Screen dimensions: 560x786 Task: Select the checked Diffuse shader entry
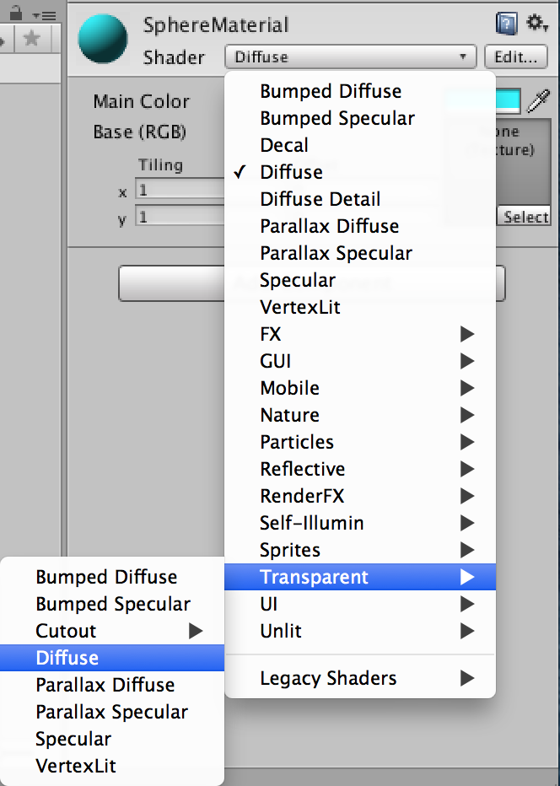(x=360, y=172)
